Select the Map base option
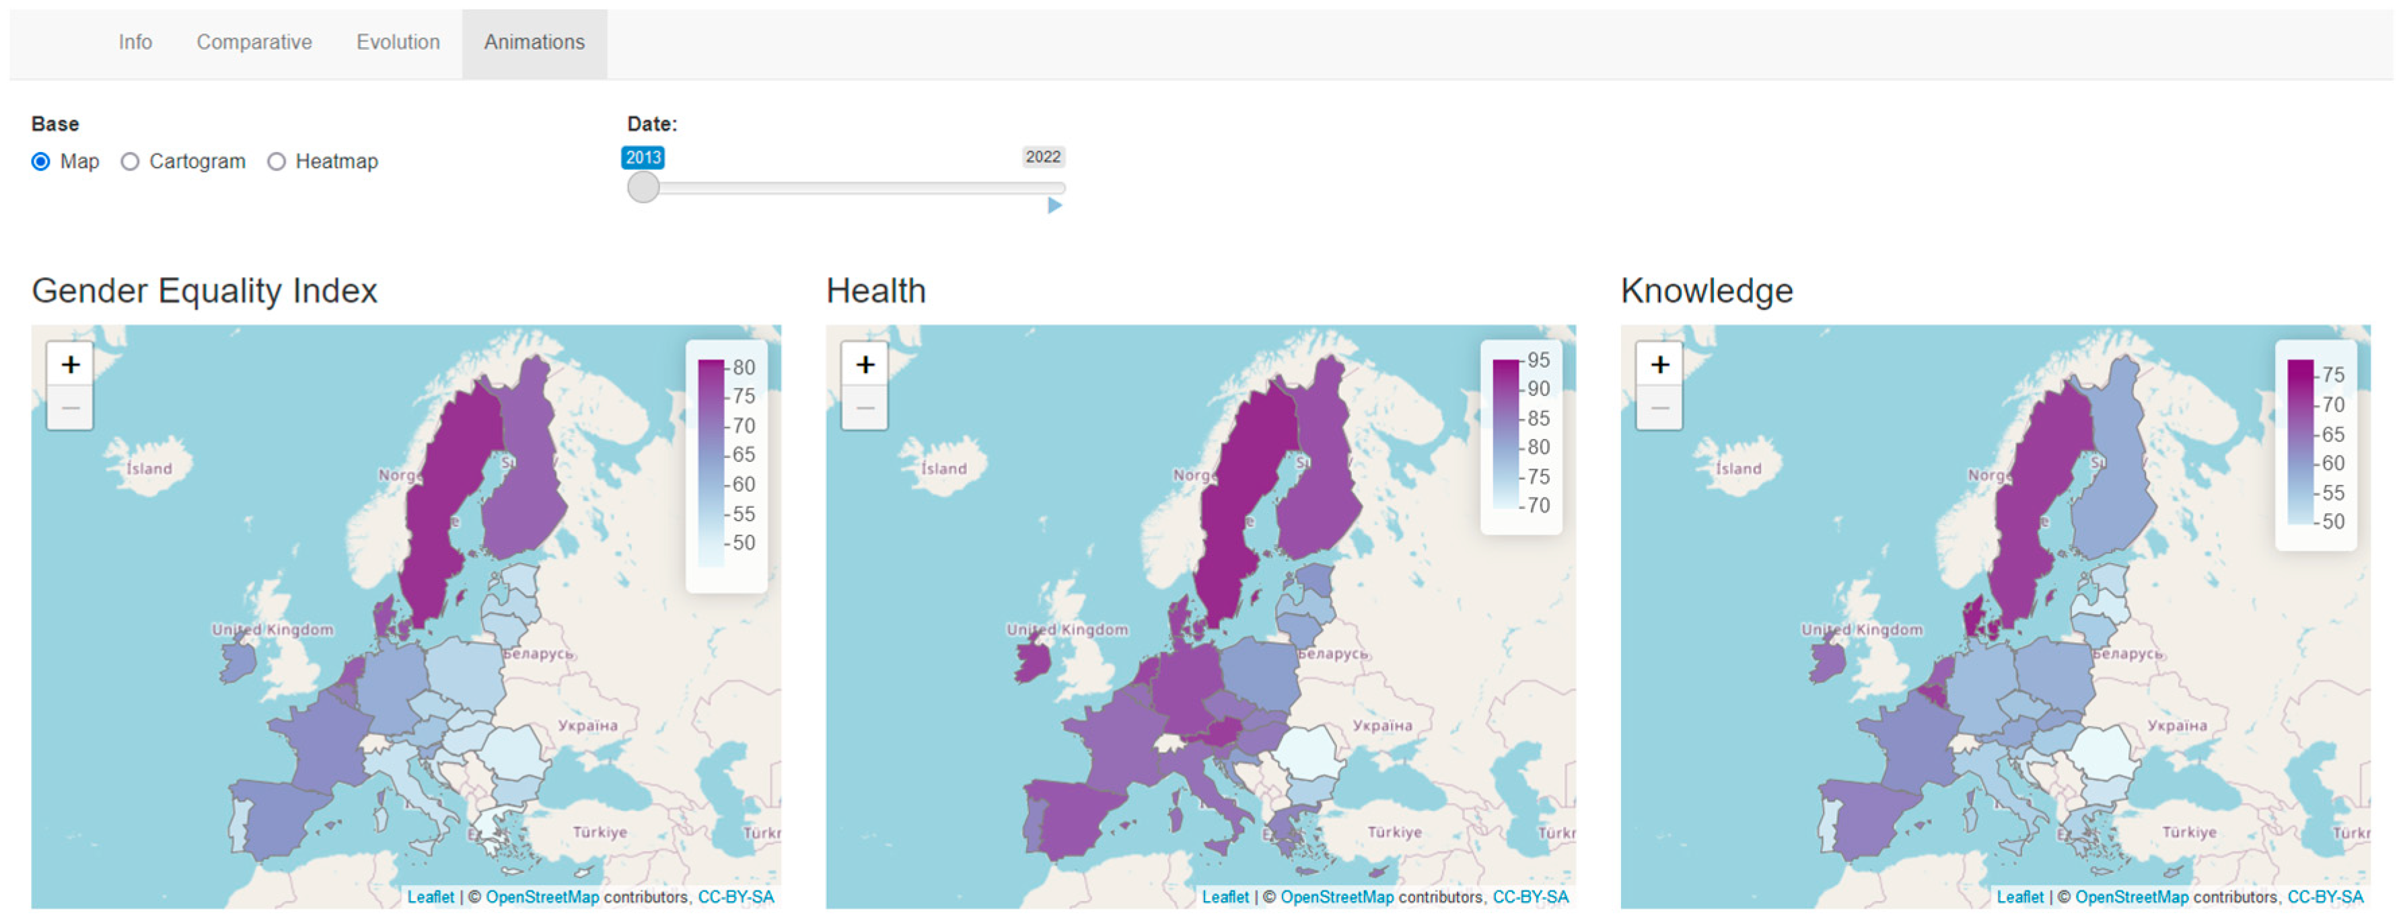The height and width of the screenshot is (918, 2405). tap(41, 161)
